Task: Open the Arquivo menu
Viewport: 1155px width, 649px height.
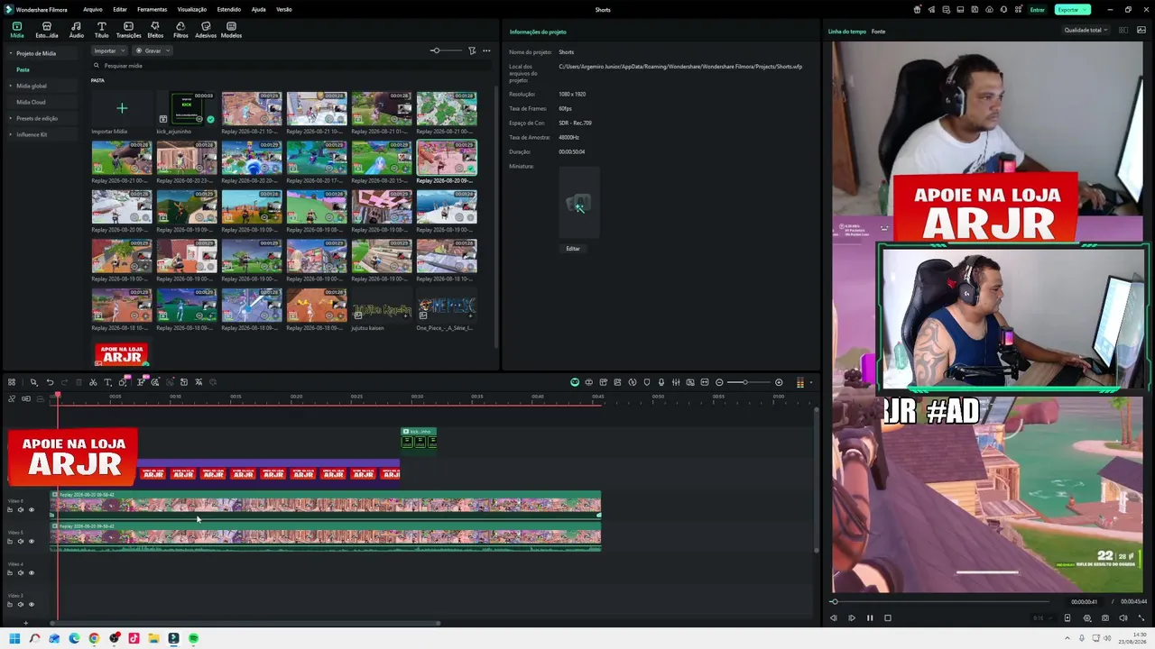Action: (x=92, y=9)
